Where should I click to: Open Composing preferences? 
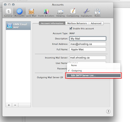coord(73,13)
